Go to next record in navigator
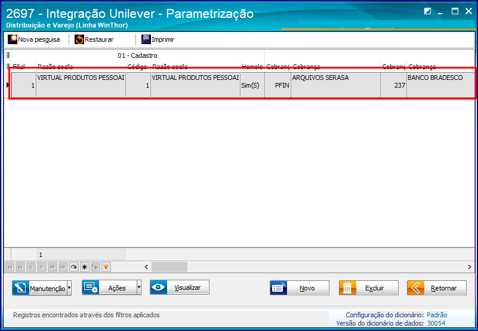This screenshot has width=478, height=331. coord(42,267)
